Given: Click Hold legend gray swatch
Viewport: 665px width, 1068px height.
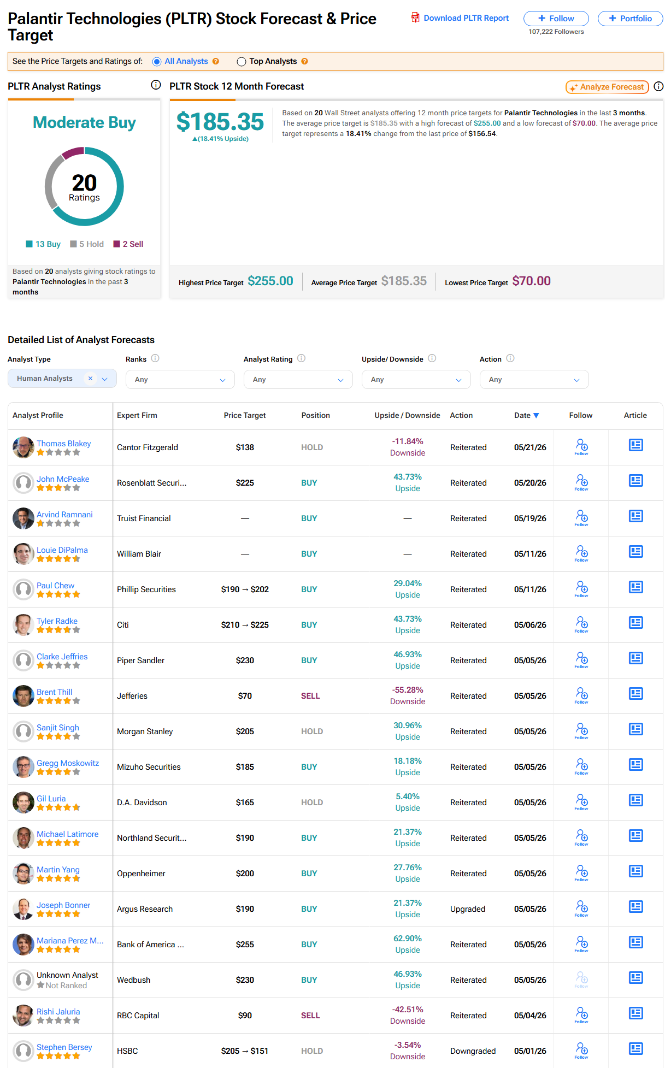Looking at the screenshot, I should [x=73, y=244].
